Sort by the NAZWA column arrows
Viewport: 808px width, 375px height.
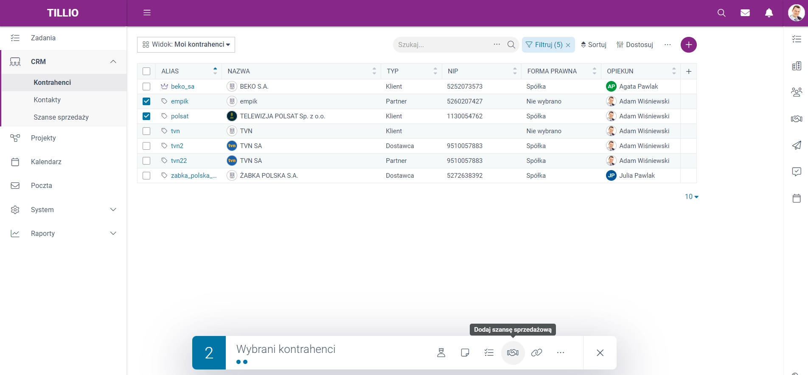(x=374, y=71)
